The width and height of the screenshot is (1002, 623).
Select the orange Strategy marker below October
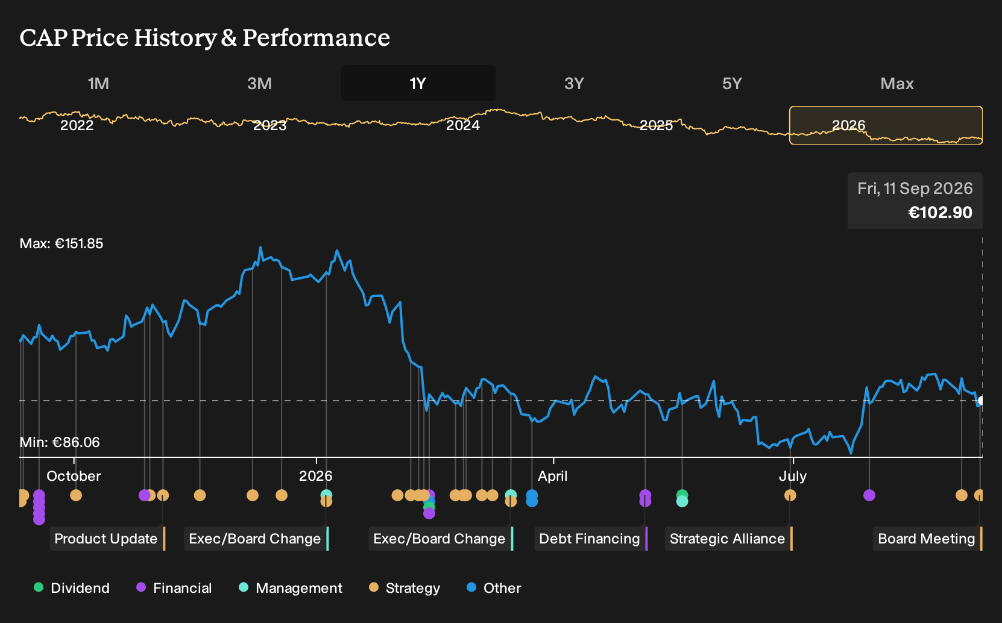point(75,495)
